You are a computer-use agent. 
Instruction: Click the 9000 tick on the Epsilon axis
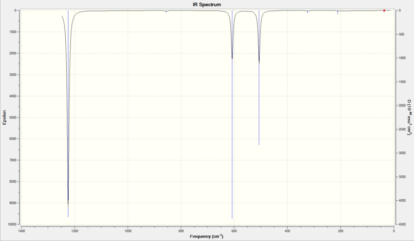tap(12, 203)
